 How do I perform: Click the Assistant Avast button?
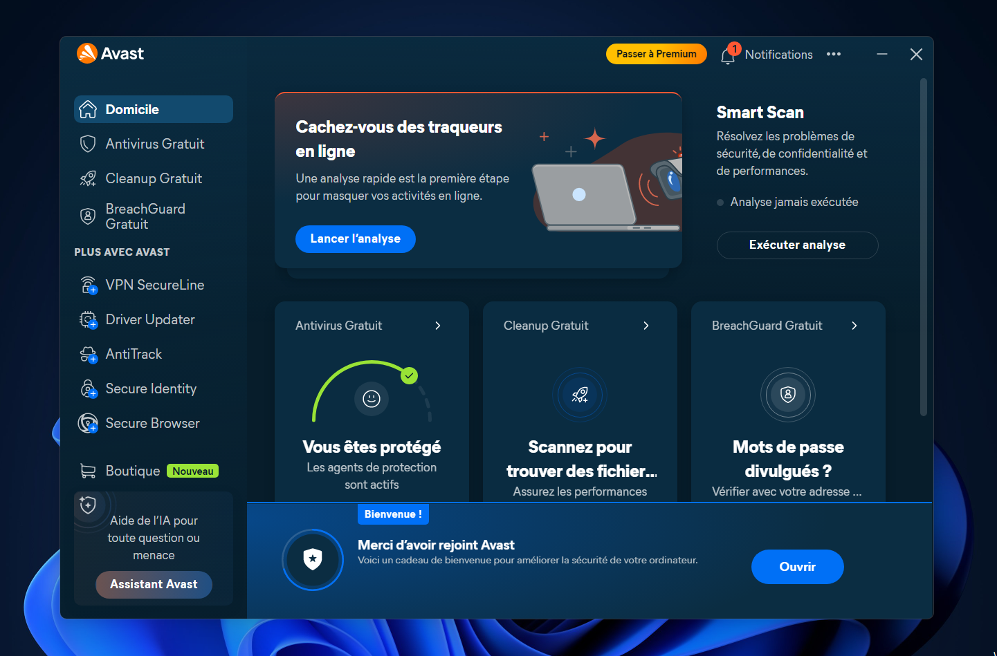pyautogui.click(x=154, y=585)
